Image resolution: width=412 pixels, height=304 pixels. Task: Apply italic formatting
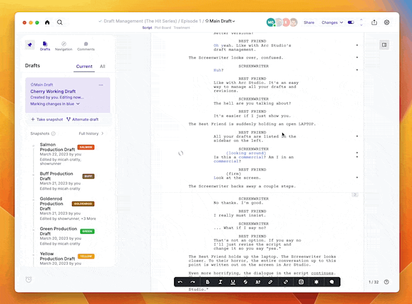point(220,282)
